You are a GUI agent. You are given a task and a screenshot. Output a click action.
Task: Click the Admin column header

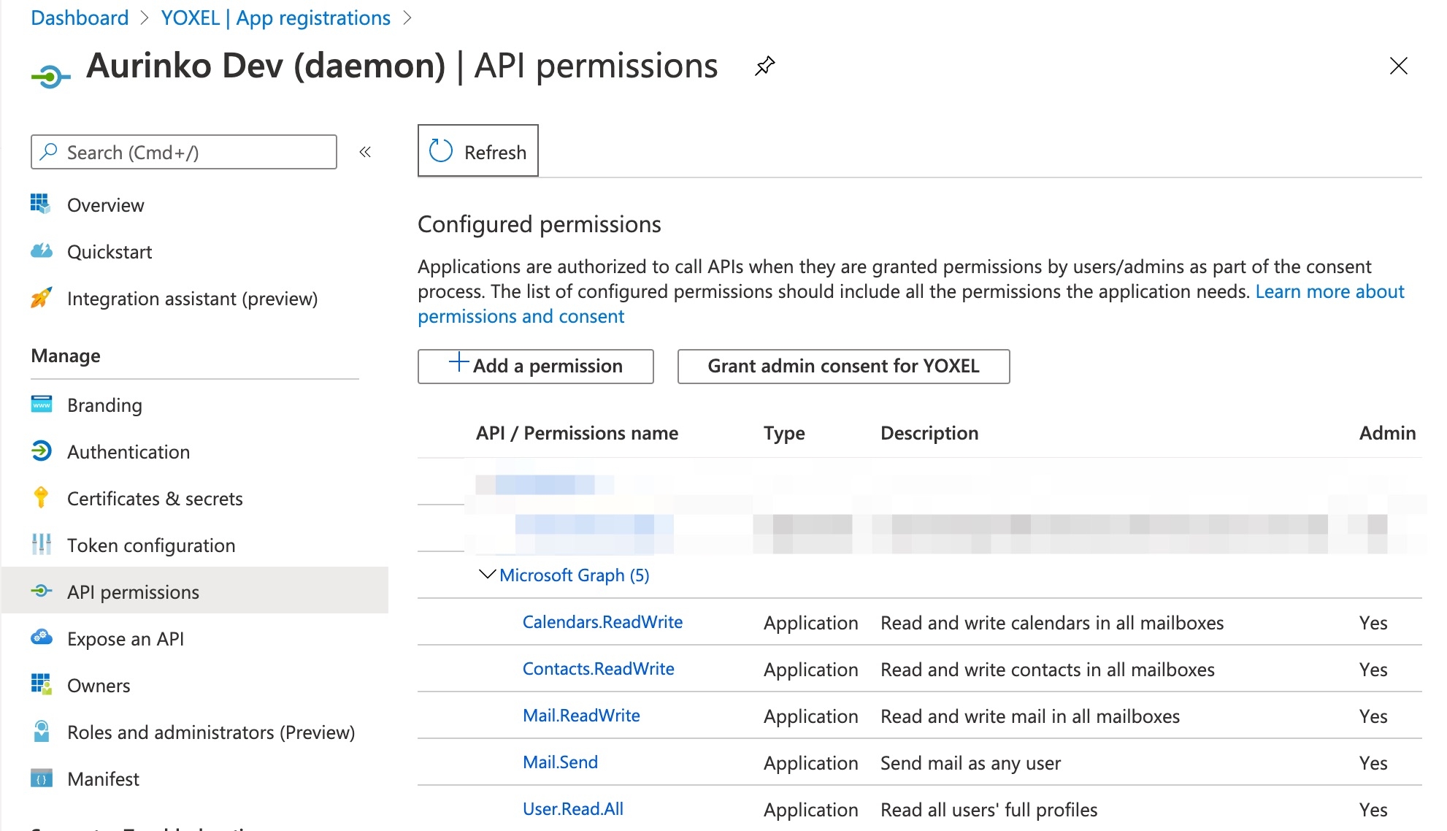click(x=1387, y=433)
